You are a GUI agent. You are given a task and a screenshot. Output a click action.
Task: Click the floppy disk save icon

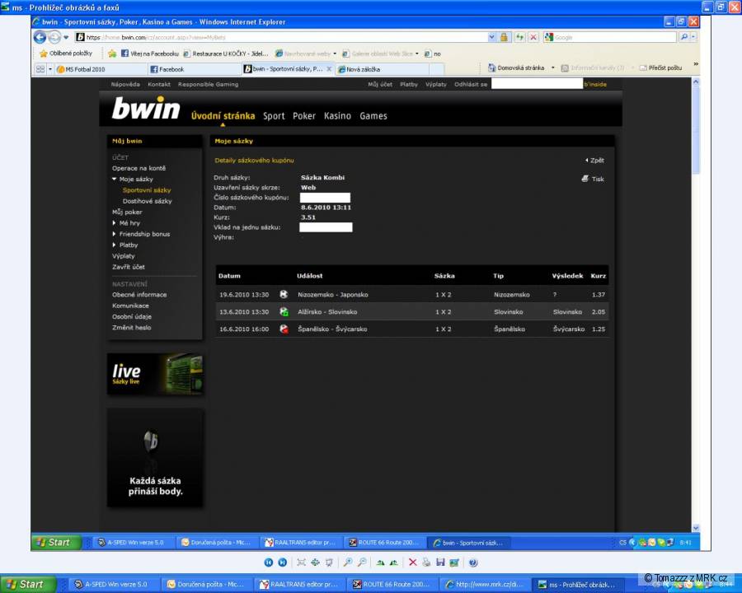click(440, 563)
